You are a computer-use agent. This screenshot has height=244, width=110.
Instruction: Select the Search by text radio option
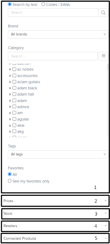point(10,4)
